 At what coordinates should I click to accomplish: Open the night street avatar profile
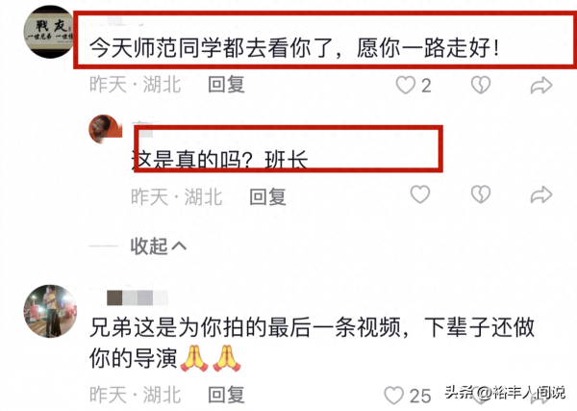50,311
